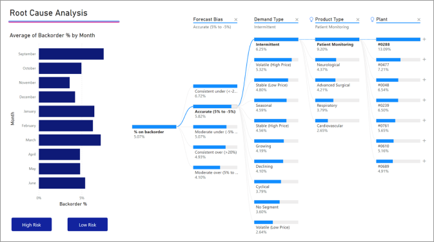
Task: Click the September bar in the chart
Action: tap(71, 54)
